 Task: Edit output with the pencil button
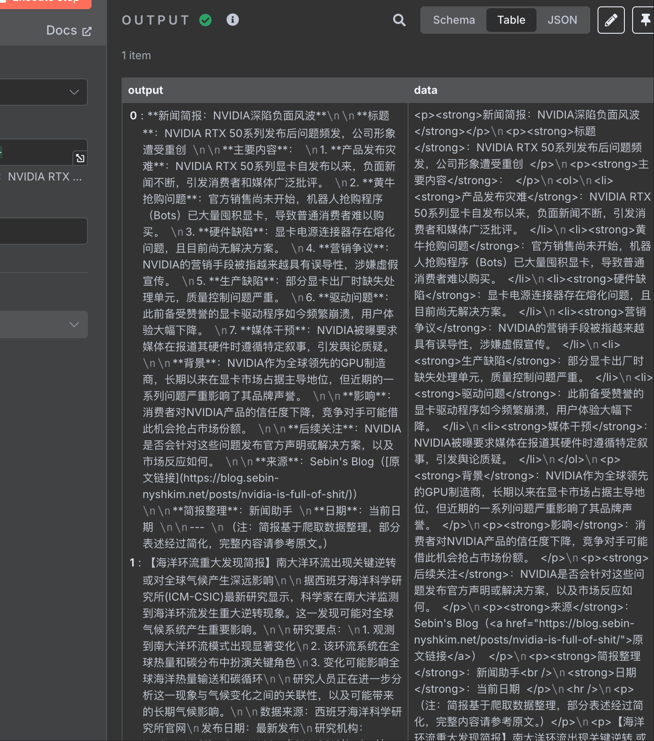pyautogui.click(x=611, y=20)
